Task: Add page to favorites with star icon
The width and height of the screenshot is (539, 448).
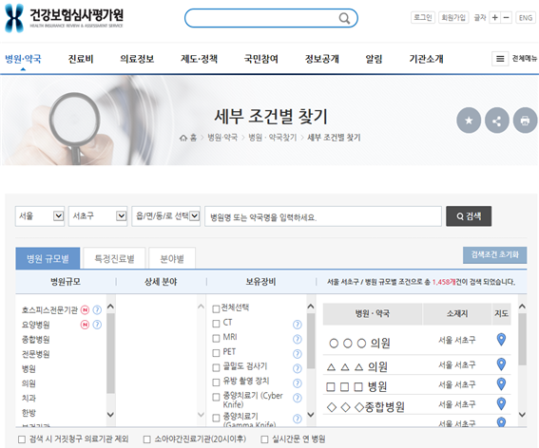Action: [x=469, y=121]
